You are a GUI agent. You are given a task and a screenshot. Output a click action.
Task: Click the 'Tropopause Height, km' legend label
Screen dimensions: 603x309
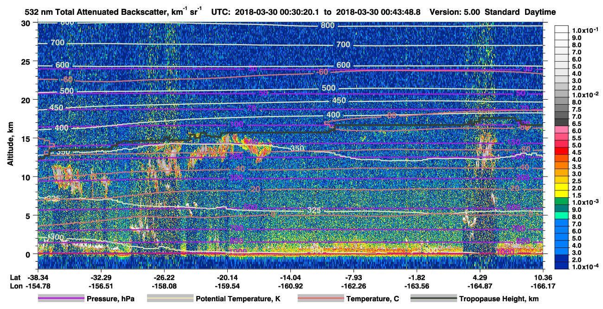click(499, 299)
